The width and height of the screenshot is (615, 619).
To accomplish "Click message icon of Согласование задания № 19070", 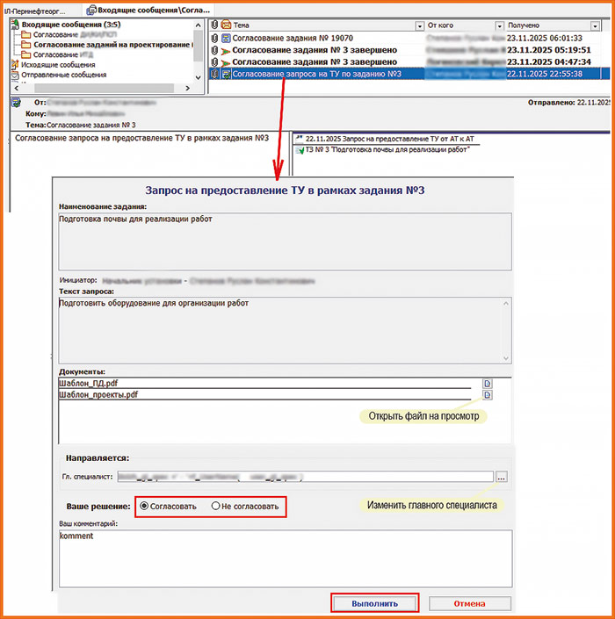I will coord(226,39).
